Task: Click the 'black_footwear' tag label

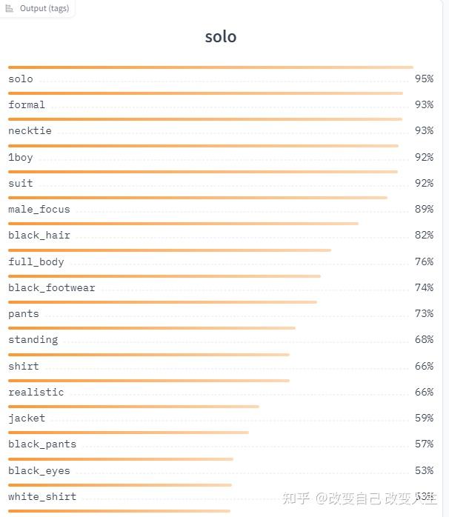Action: (x=52, y=288)
